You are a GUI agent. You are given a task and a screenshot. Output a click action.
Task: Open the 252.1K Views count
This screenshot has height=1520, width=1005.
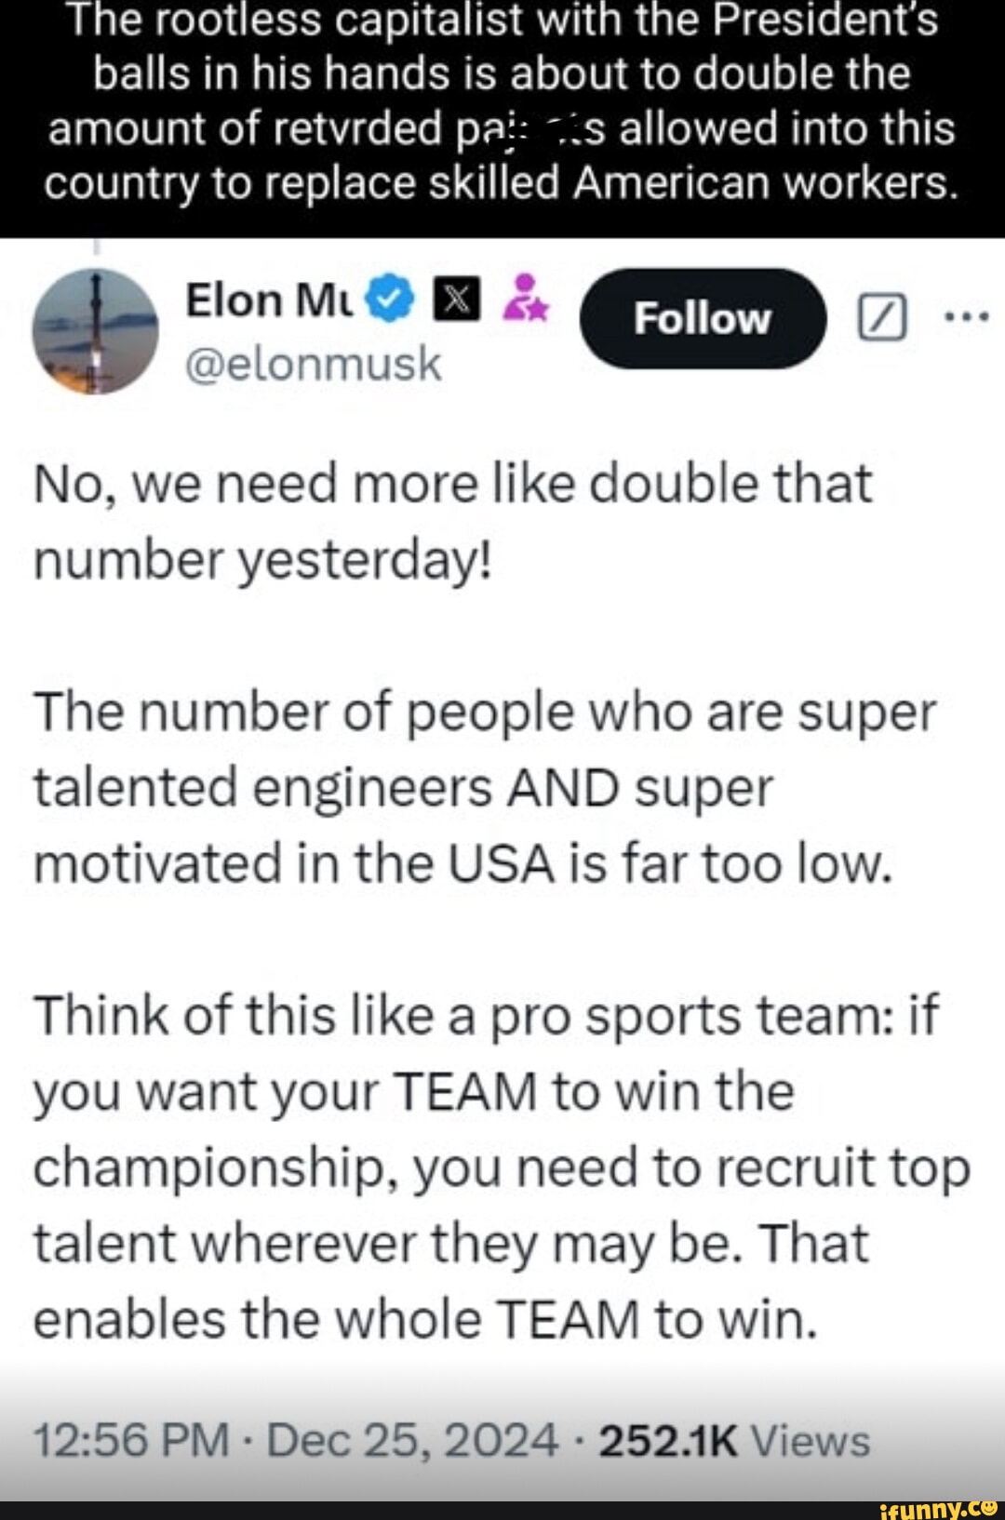point(734,1441)
